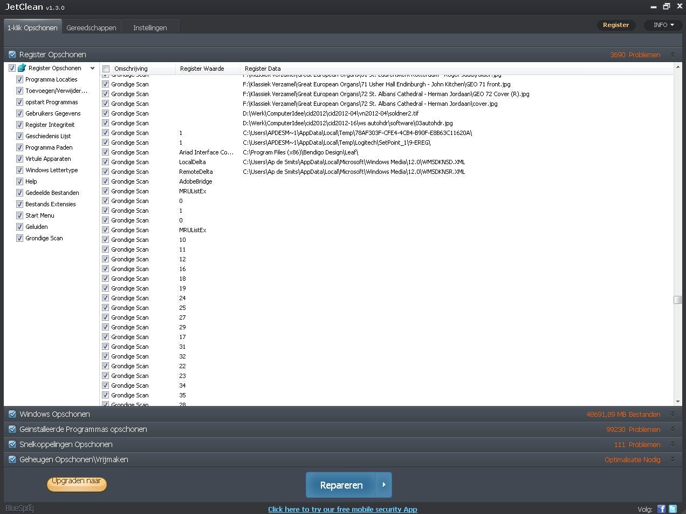Click the Register Opschonen section check icon

coord(12,55)
